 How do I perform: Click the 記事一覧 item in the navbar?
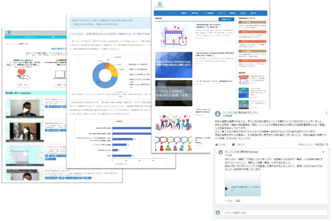tap(253, 13)
